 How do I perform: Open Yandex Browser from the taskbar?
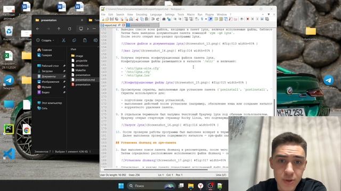(x=200, y=186)
